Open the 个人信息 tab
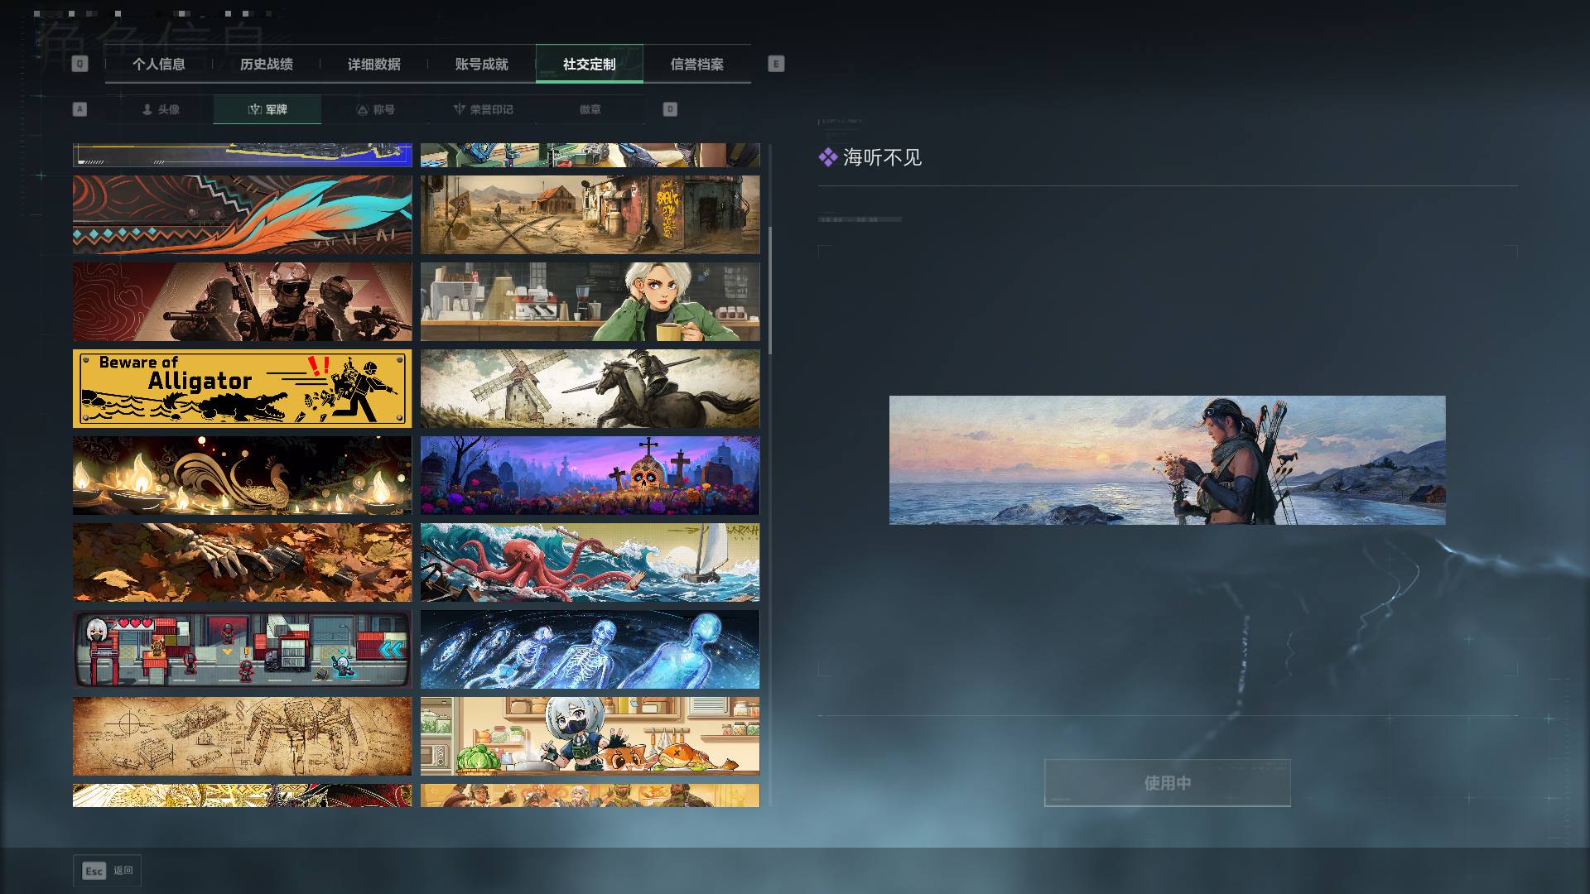1590x894 pixels. click(159, 64)
